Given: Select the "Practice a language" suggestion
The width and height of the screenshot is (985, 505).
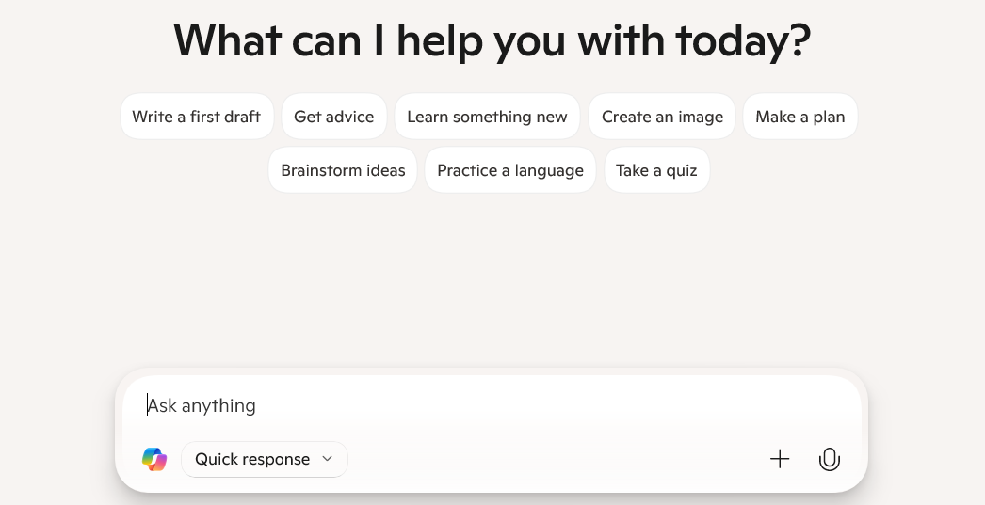Looking at the screenshot, I should (x=510, y=170).
